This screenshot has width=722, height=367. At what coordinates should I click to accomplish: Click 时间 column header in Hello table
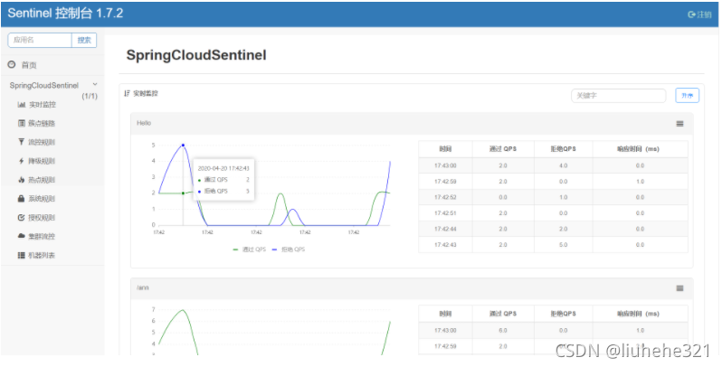(445, 149)
